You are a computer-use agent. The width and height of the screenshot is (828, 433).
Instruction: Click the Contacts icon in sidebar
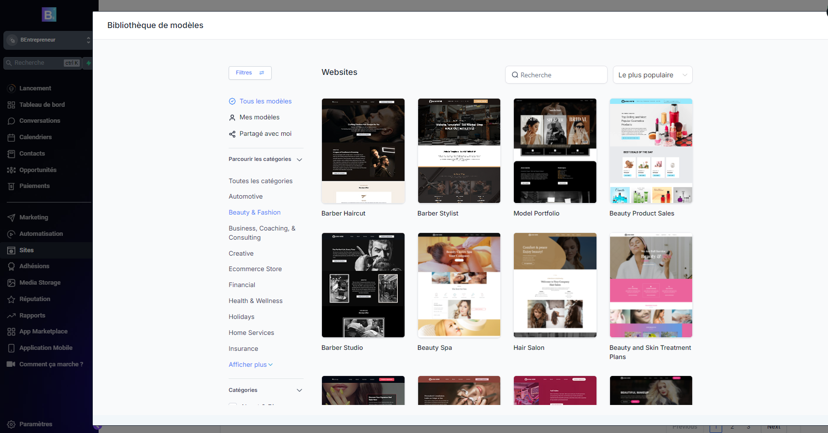(11, 154)
